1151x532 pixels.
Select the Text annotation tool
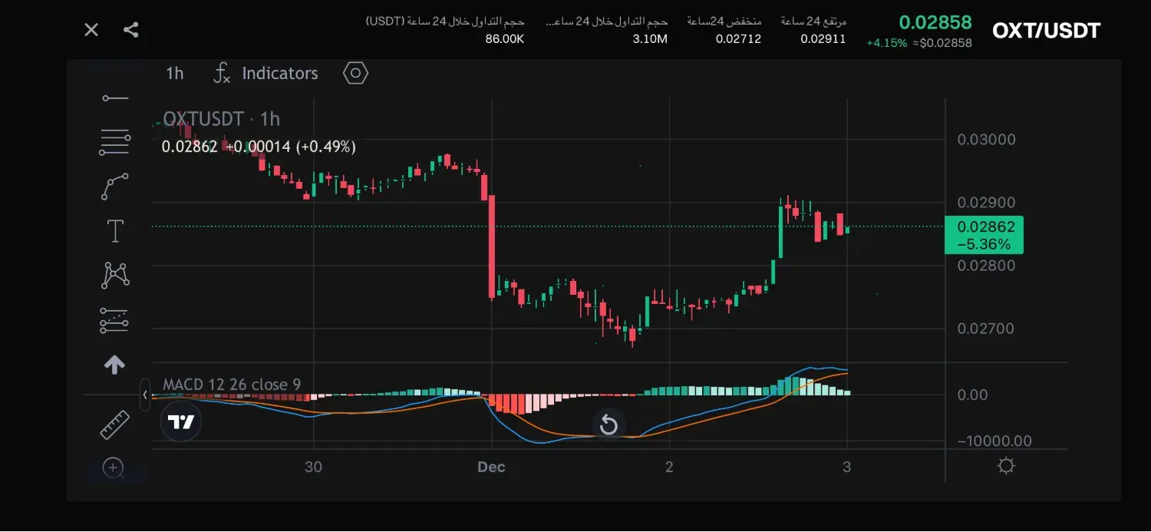115,230
